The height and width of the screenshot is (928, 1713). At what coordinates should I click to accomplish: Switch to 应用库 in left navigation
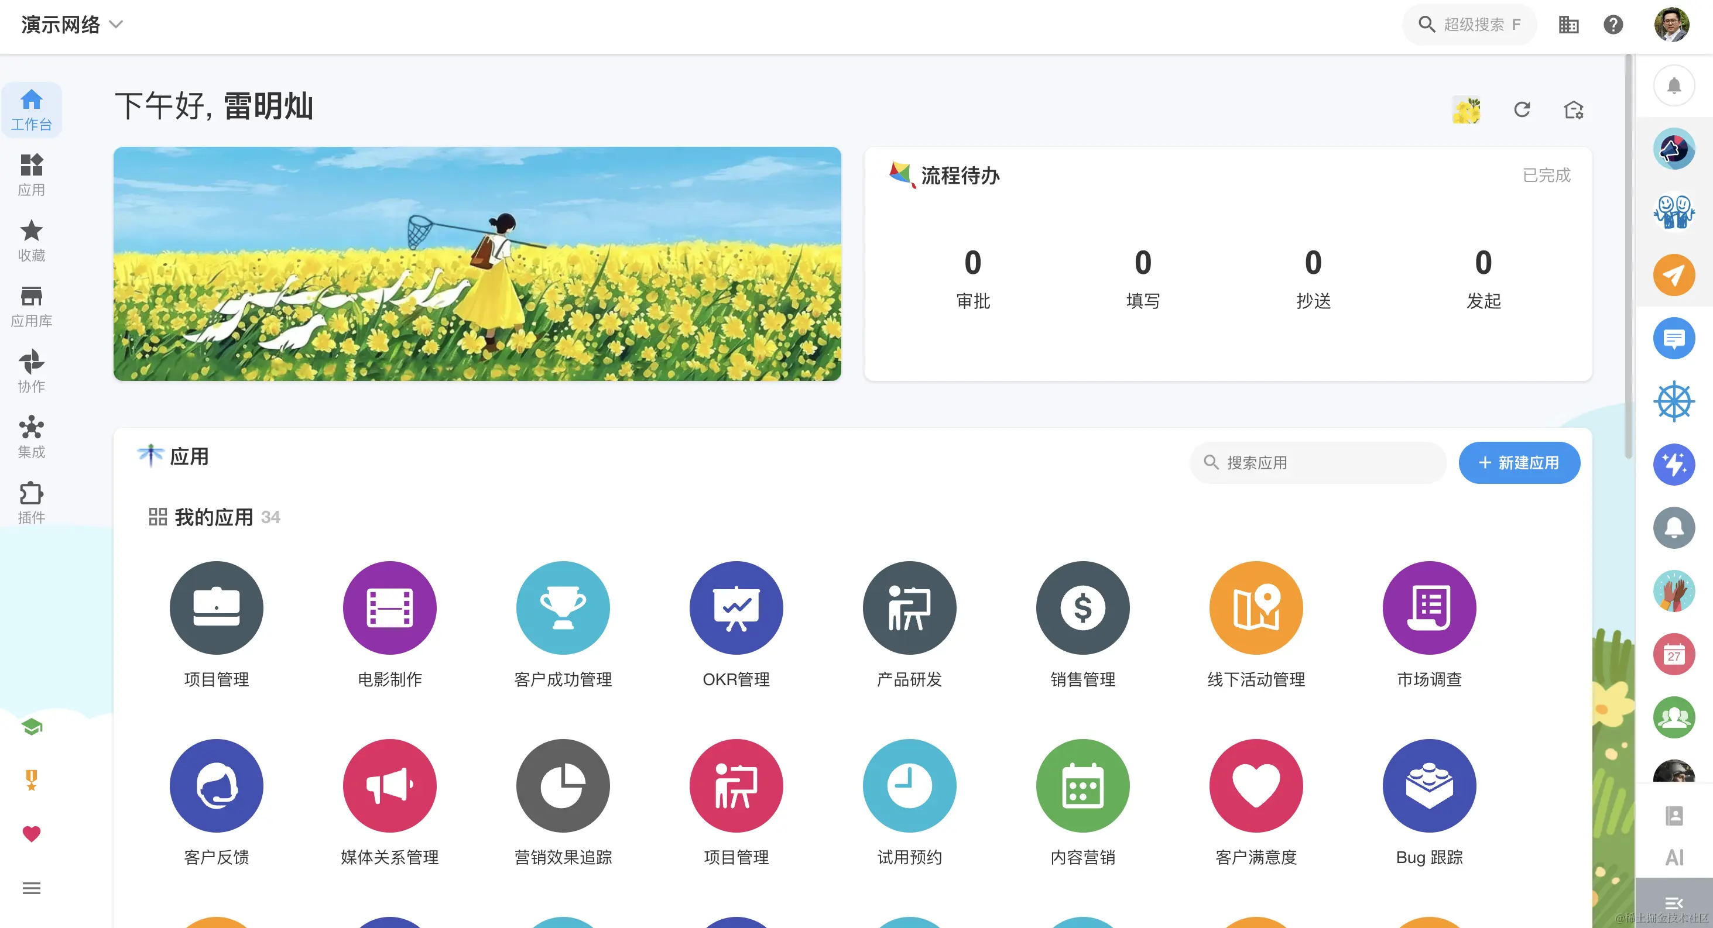[x=31, y=307]
